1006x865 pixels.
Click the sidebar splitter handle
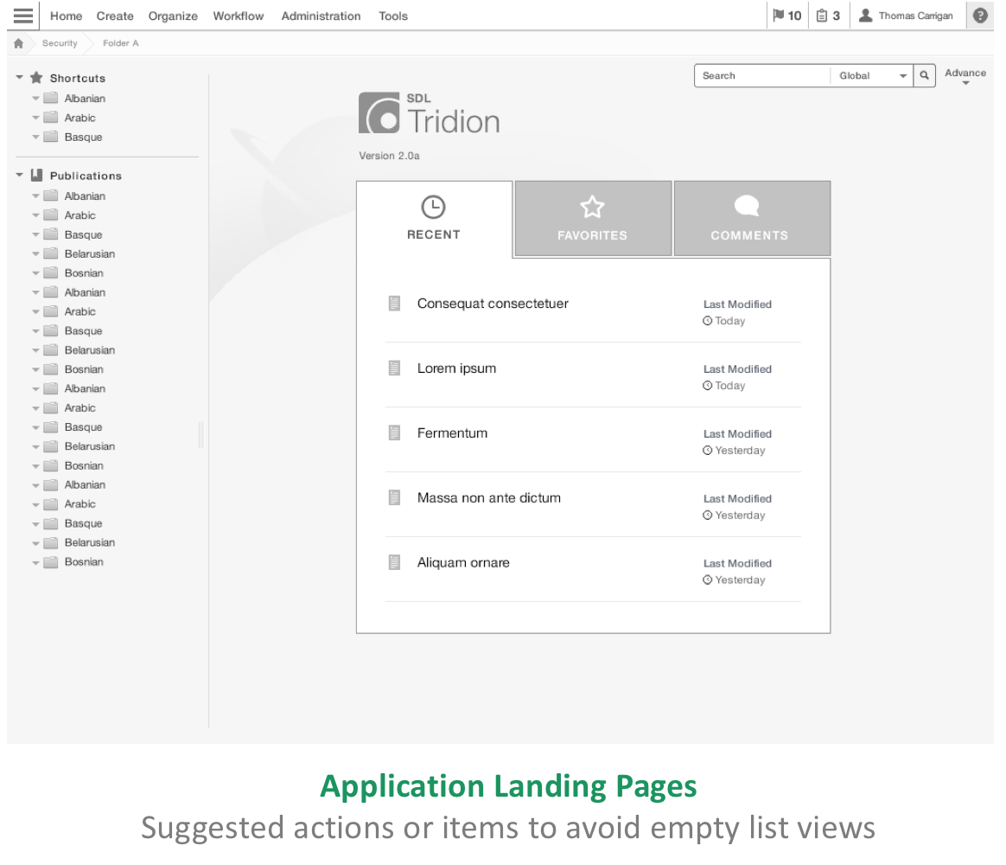(201, 435)
